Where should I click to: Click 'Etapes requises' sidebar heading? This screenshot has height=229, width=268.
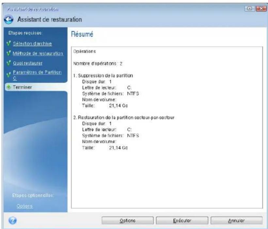[x=25, y=33]
